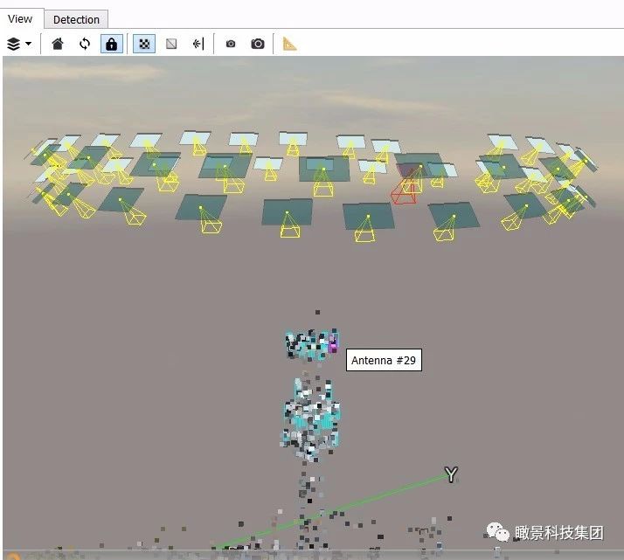Select the red highlighted camera frustum
This screenshot has height=560, width=624.
(404, 193)
